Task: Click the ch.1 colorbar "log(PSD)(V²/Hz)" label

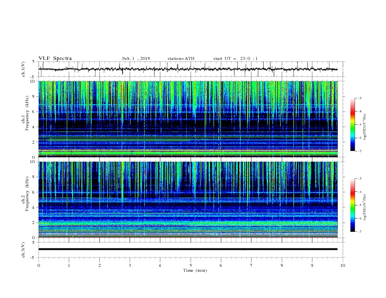Action: click(x=365, y=127)
